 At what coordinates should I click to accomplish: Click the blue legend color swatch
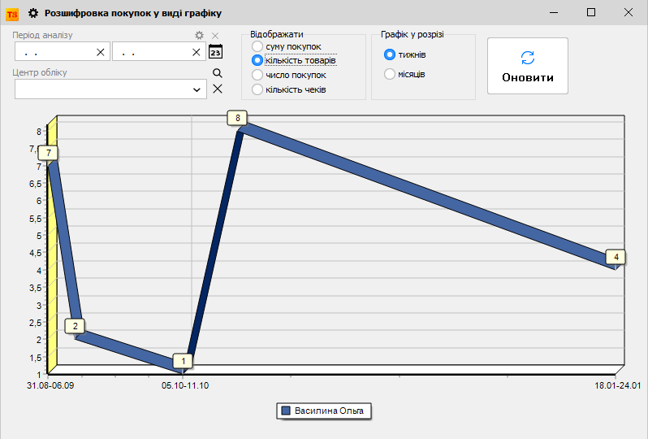pyautogui.click(x=285, y=411)
